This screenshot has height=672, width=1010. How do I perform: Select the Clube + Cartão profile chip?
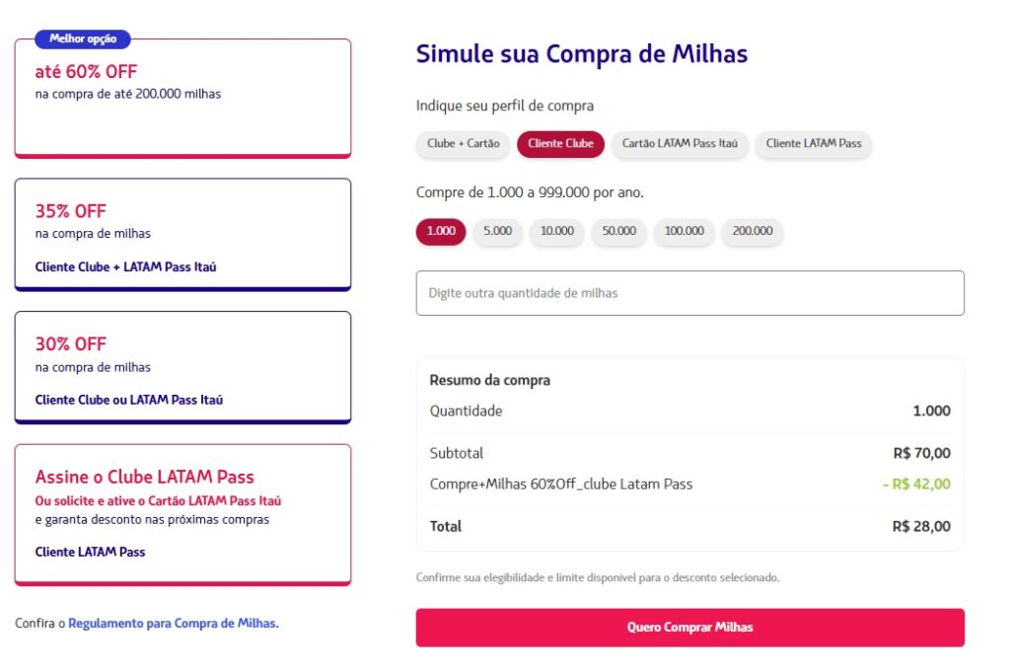463,144
